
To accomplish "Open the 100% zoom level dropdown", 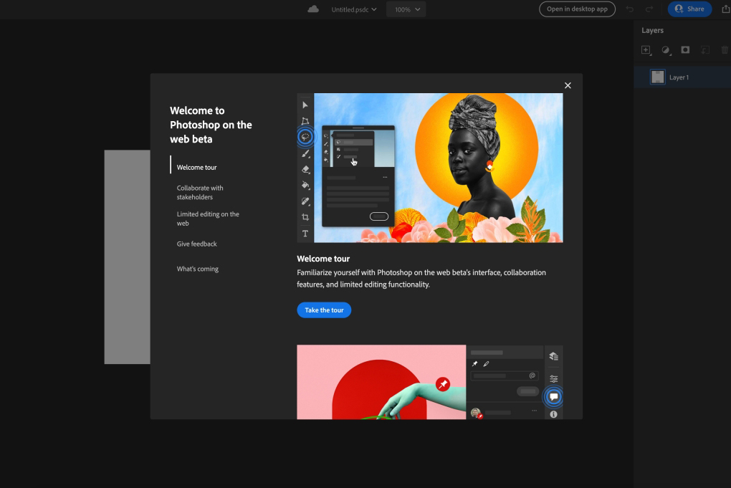I will click(x=406, y=9).
